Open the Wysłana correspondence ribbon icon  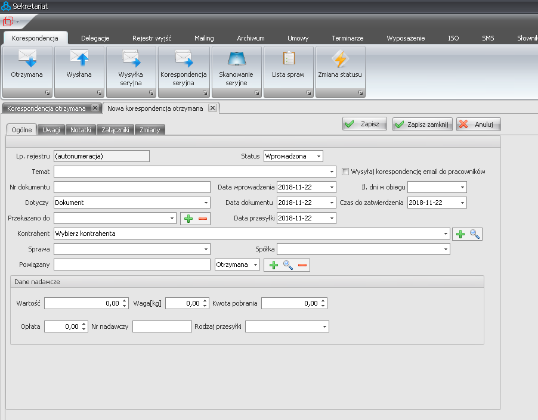tap(79, 58)
